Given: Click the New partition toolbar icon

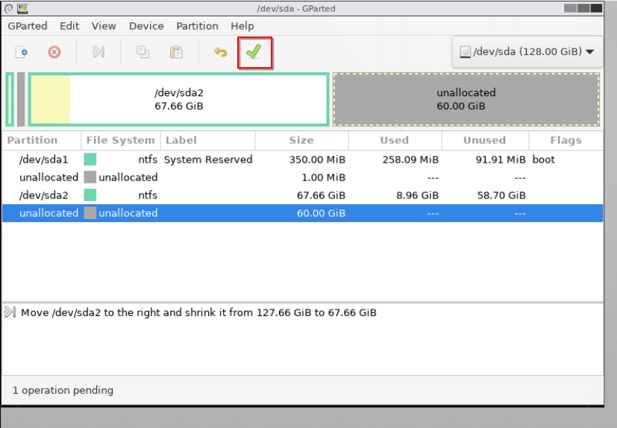Looking at the screenshot, I should (22, 52).
